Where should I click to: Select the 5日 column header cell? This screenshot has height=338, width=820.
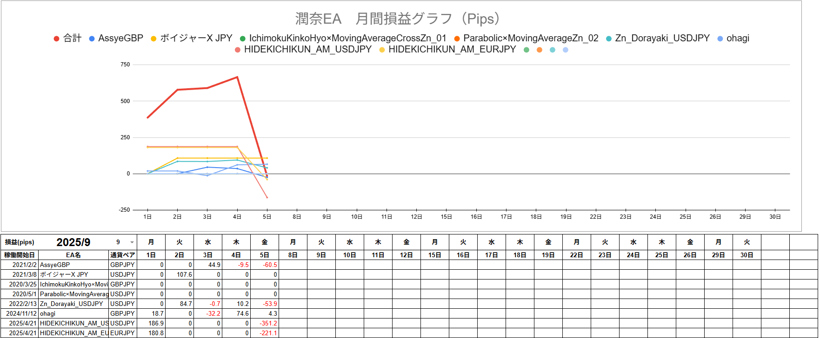pyautogui.click(x=265, y=255)
